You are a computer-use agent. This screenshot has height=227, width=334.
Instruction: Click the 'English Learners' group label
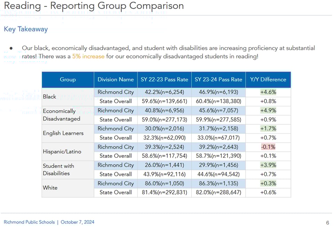[x=63, y=133]
